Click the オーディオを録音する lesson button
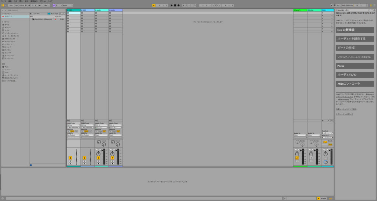377x201 pixels. (355, 39)
